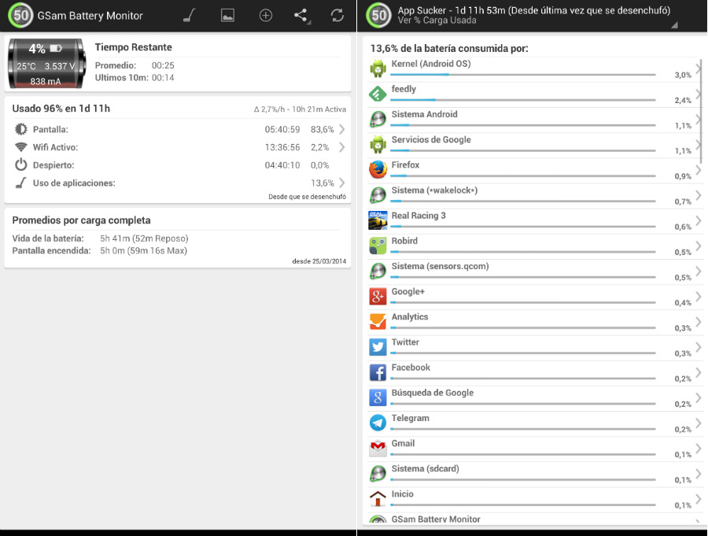Open feedly details chevron
This screenshot has height=536, width=708.
699,94
